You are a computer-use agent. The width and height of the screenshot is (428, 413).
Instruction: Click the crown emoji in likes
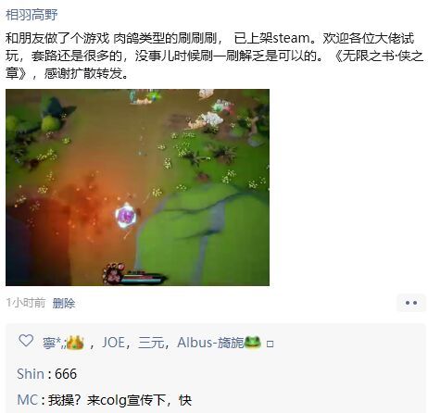(75, 343)
